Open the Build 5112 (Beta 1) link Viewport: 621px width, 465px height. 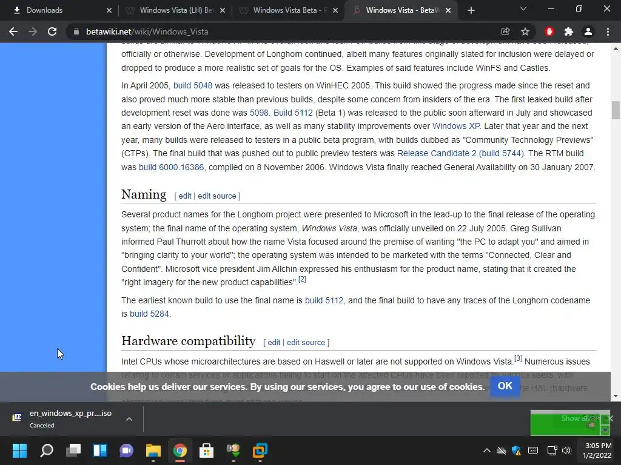[x=293, y=113]
